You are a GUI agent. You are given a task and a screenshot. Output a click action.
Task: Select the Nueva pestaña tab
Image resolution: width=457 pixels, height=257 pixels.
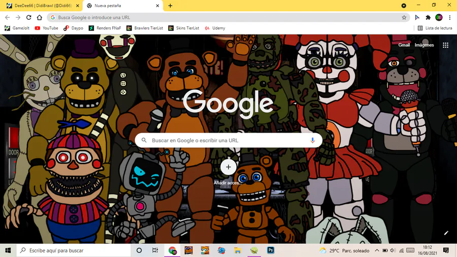coord(123,6)
